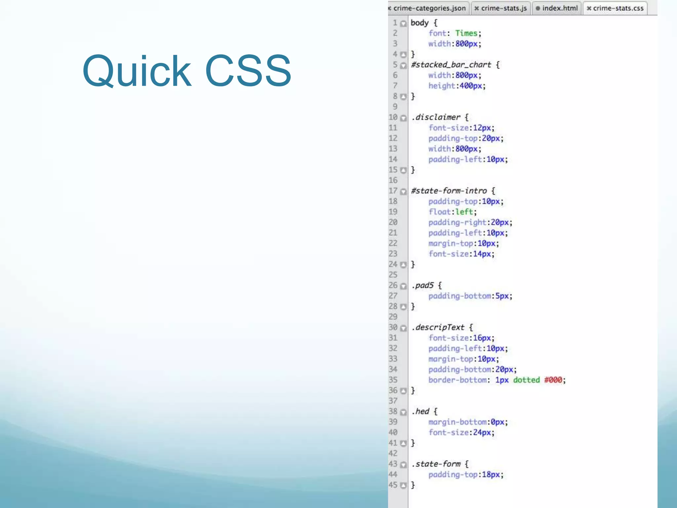Click the '#stacked_bar_chart' selector text
Image resolution: width=677 pixels, height=508 pixels.
[451, 65]
